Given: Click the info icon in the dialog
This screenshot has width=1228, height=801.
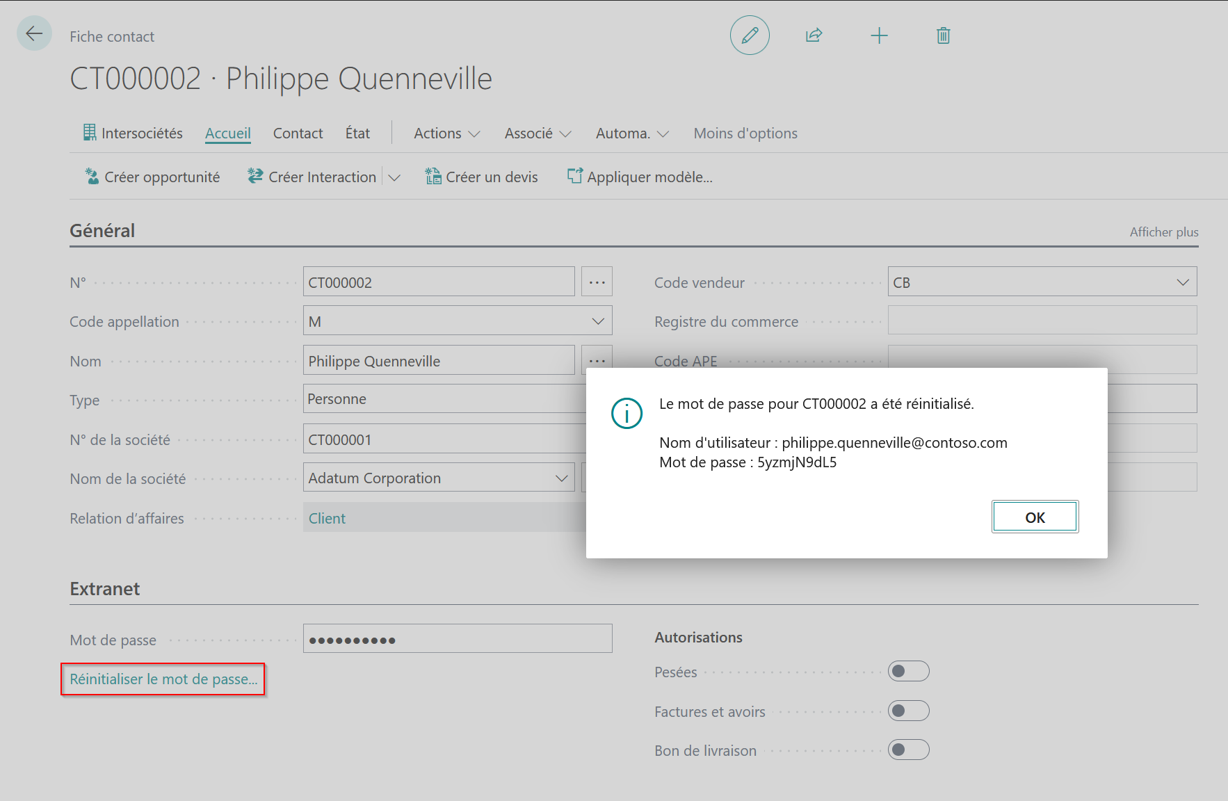Looking at the screenshot, I should click(627, 413).
